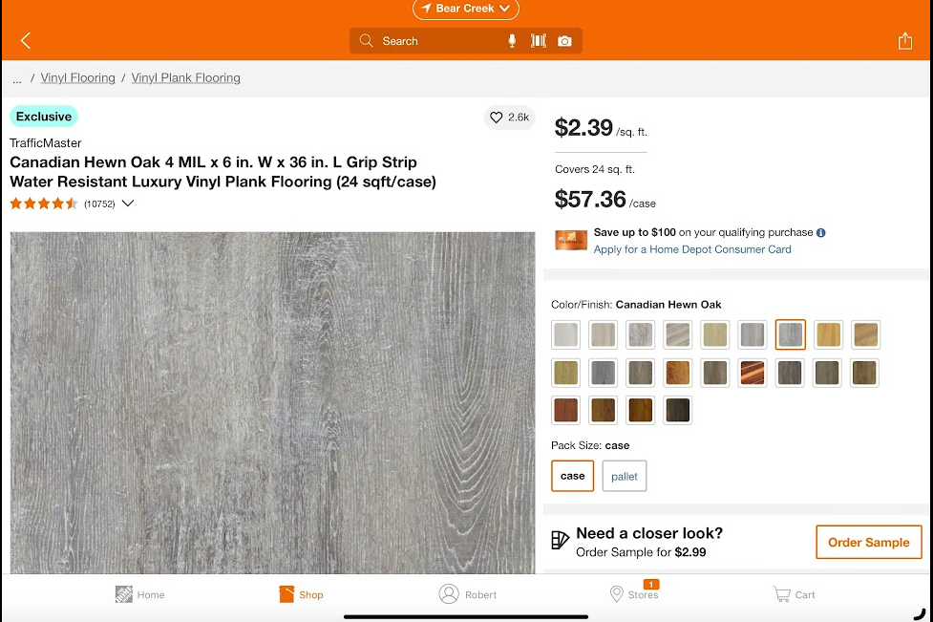
Task: Choose striped red-black swatch second row
Action: (x=753, y=373)
